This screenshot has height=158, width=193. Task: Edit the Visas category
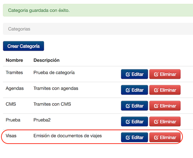pyautogui.click(x=134, y=137)
